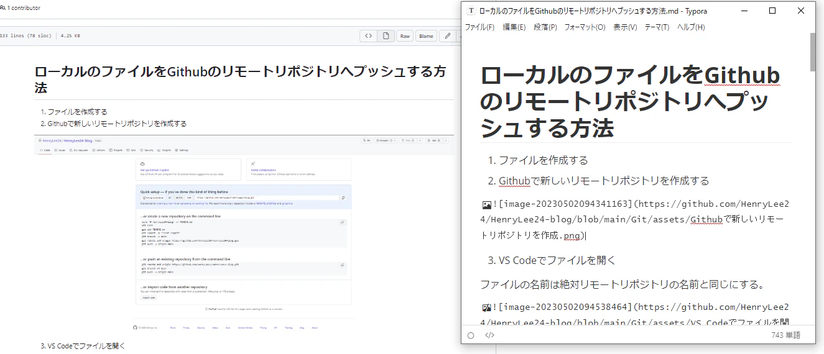Click 'ファイルを作成する' list item in Typora

click(543, 160)
